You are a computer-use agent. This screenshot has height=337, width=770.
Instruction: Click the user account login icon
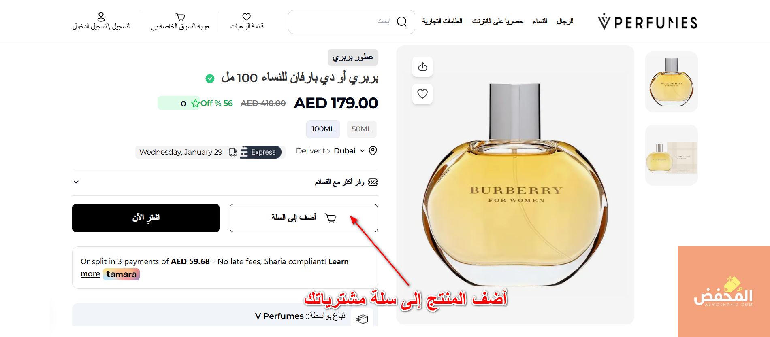[101, 17]
